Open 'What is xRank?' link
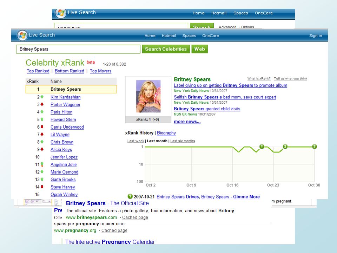 (259, 78)
